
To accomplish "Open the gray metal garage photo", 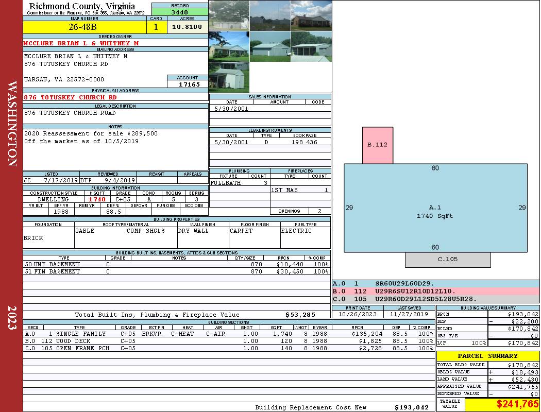I will (270, 47).
